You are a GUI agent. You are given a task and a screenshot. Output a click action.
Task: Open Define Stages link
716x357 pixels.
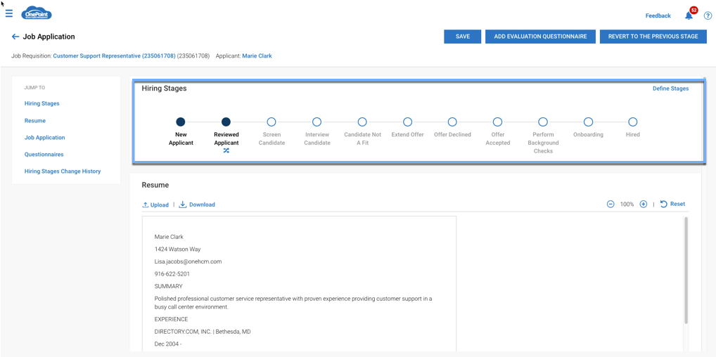click(670, 89)
